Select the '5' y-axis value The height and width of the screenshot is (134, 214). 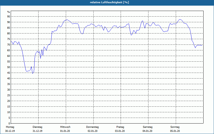(x=9, y=118)
